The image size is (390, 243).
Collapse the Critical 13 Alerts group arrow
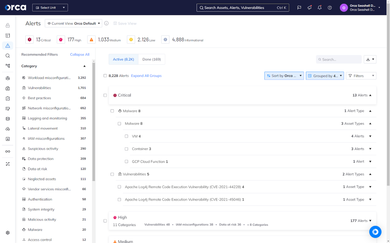pos(370,95)
